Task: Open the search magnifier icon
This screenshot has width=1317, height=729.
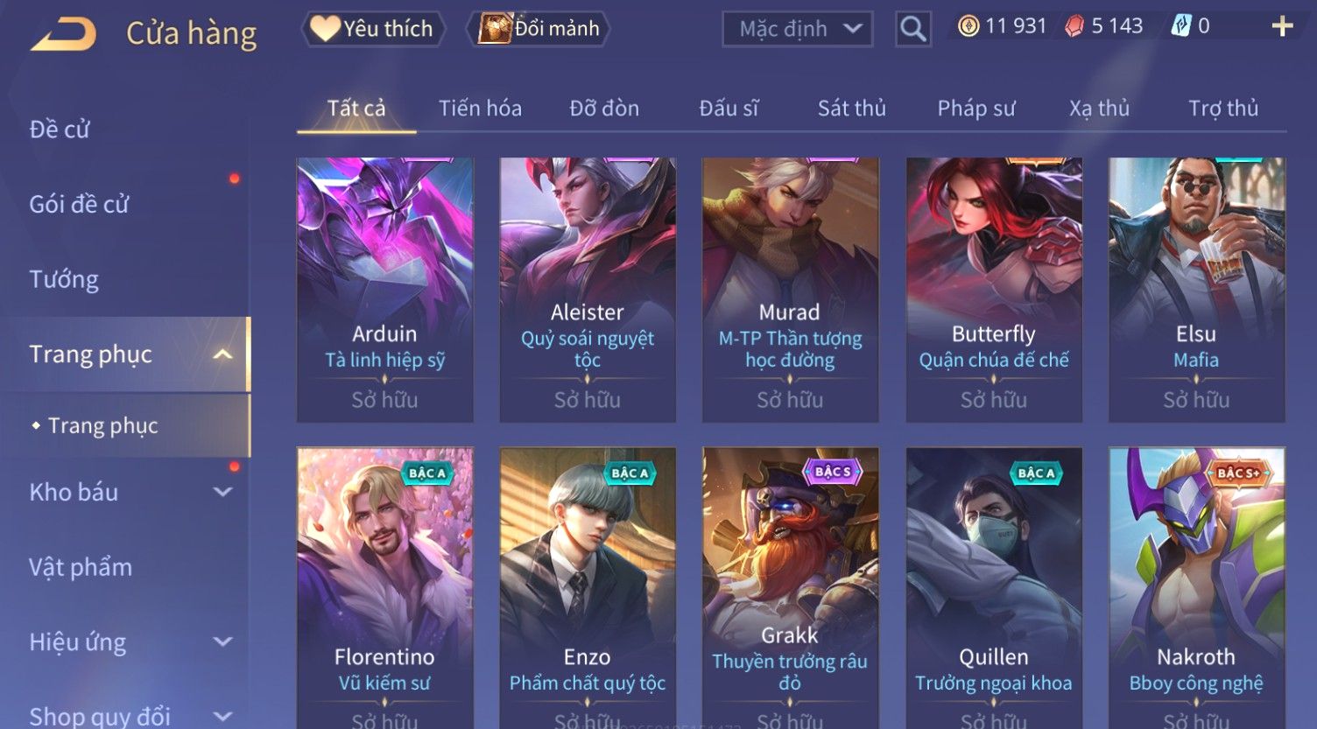Action: (912, 29)
